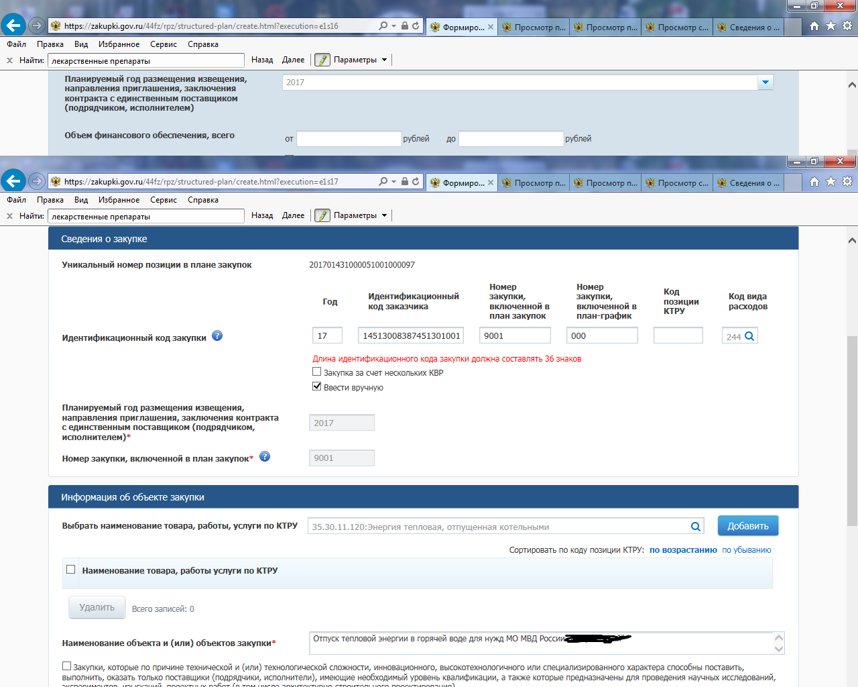Open the Правка menu in upper window
This screenshot has width=858, height=687.
[x=50, y=44]
